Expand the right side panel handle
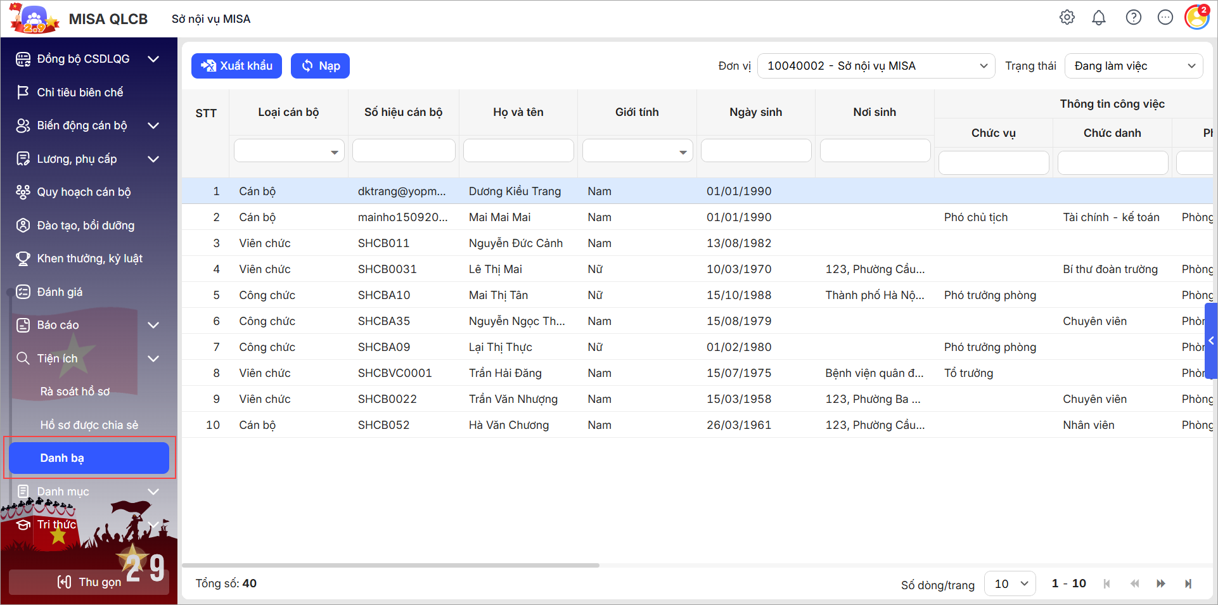 [x=1211, y=341]
